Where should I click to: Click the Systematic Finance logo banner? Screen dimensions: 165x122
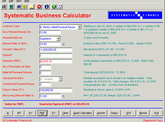135,15
